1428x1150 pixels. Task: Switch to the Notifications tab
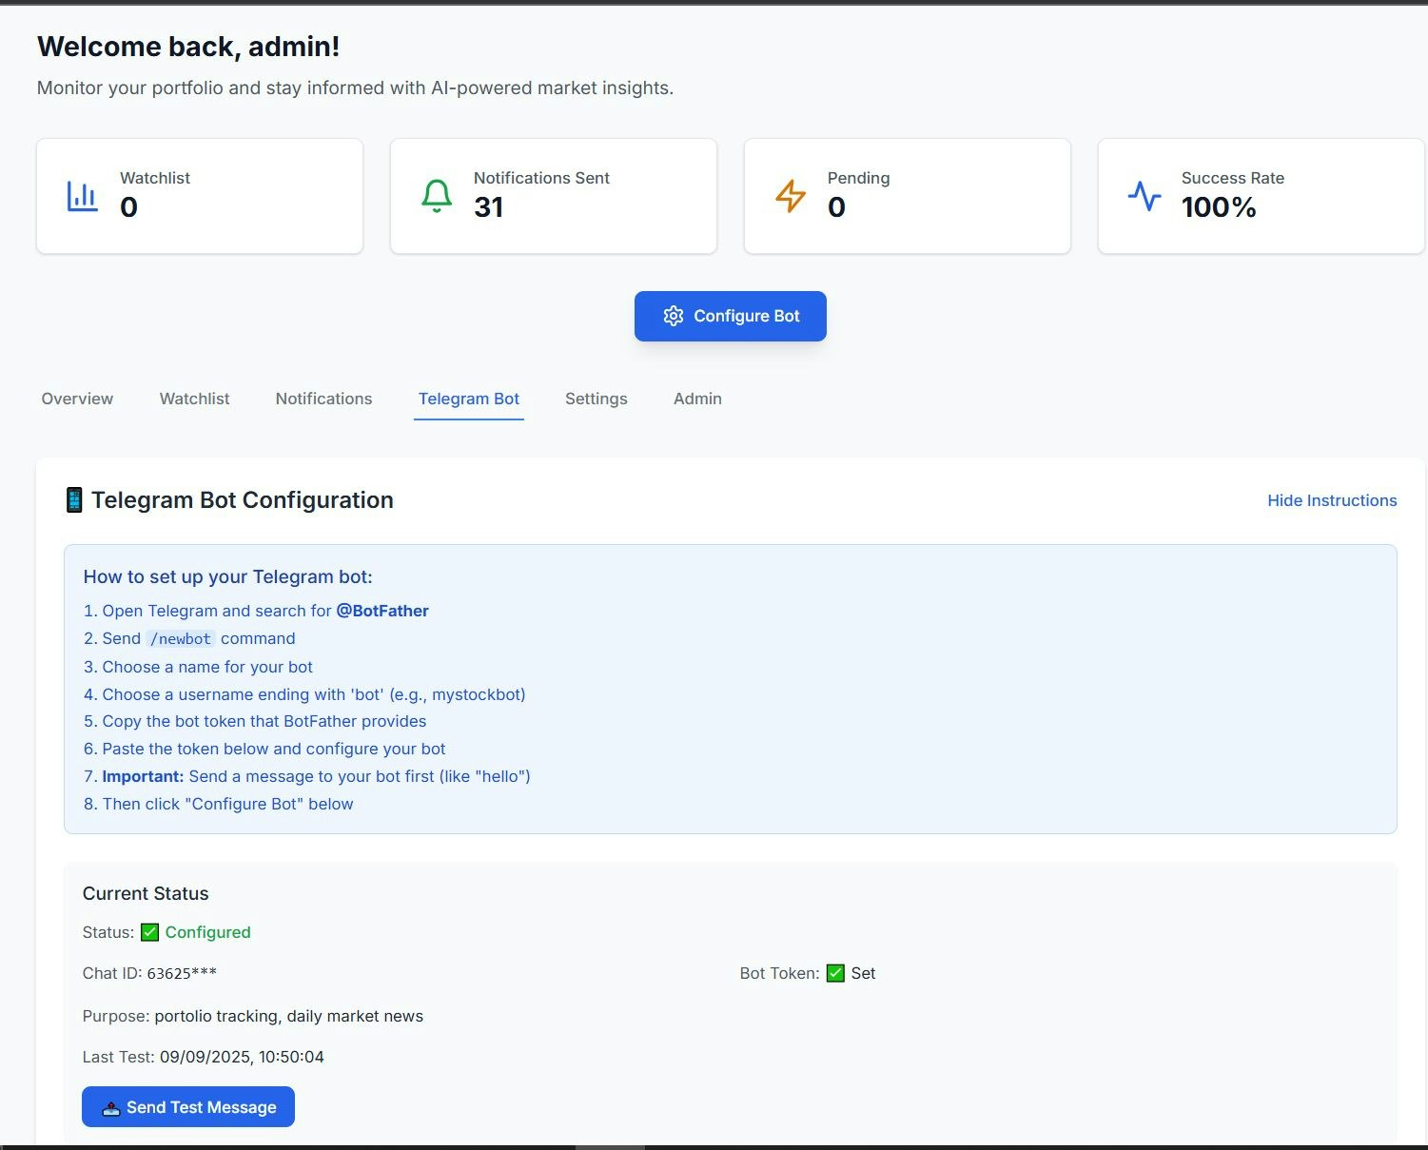click(x=323, y=399)
